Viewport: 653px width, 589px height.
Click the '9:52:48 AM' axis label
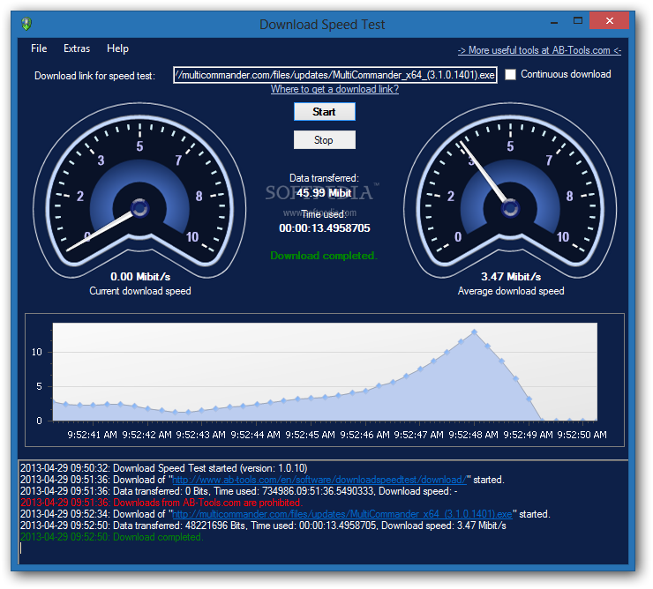click(473, 435)
